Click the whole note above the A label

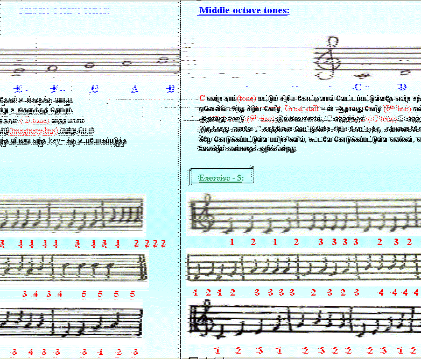pyautogui.click(x=127, y=62)
